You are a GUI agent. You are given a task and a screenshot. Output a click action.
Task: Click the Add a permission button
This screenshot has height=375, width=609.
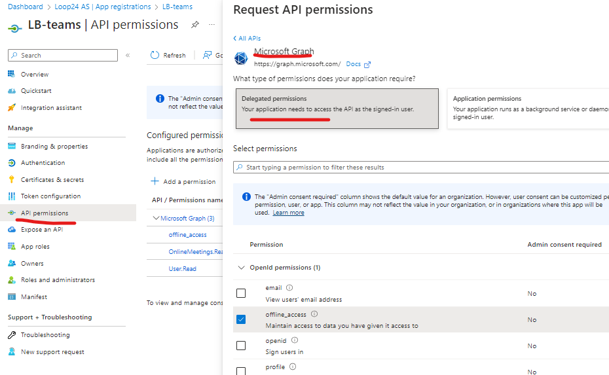[183, 181]
